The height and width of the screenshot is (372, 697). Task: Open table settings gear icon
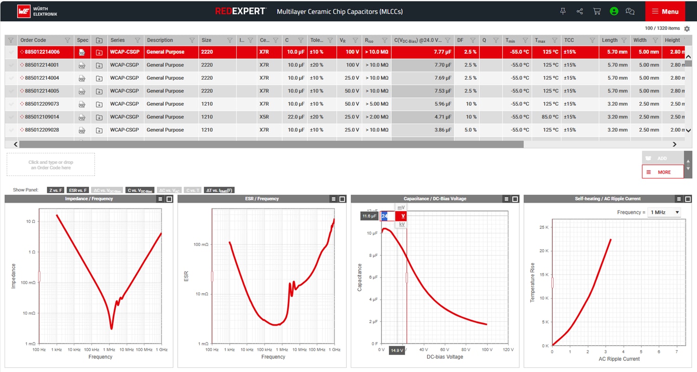pos(687,29)
